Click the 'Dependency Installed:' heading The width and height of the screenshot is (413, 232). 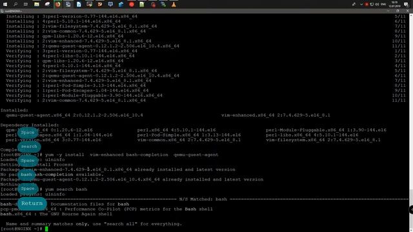pyautogui.click(x=30, y=125)
